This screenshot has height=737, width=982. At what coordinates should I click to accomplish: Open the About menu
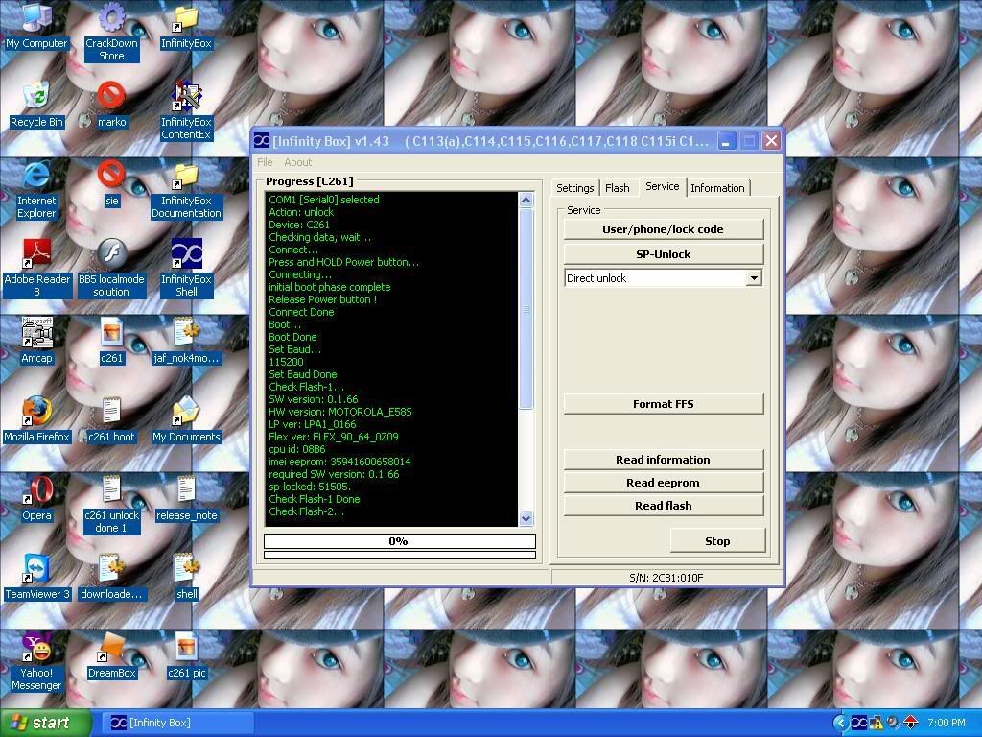coord(297,162)
